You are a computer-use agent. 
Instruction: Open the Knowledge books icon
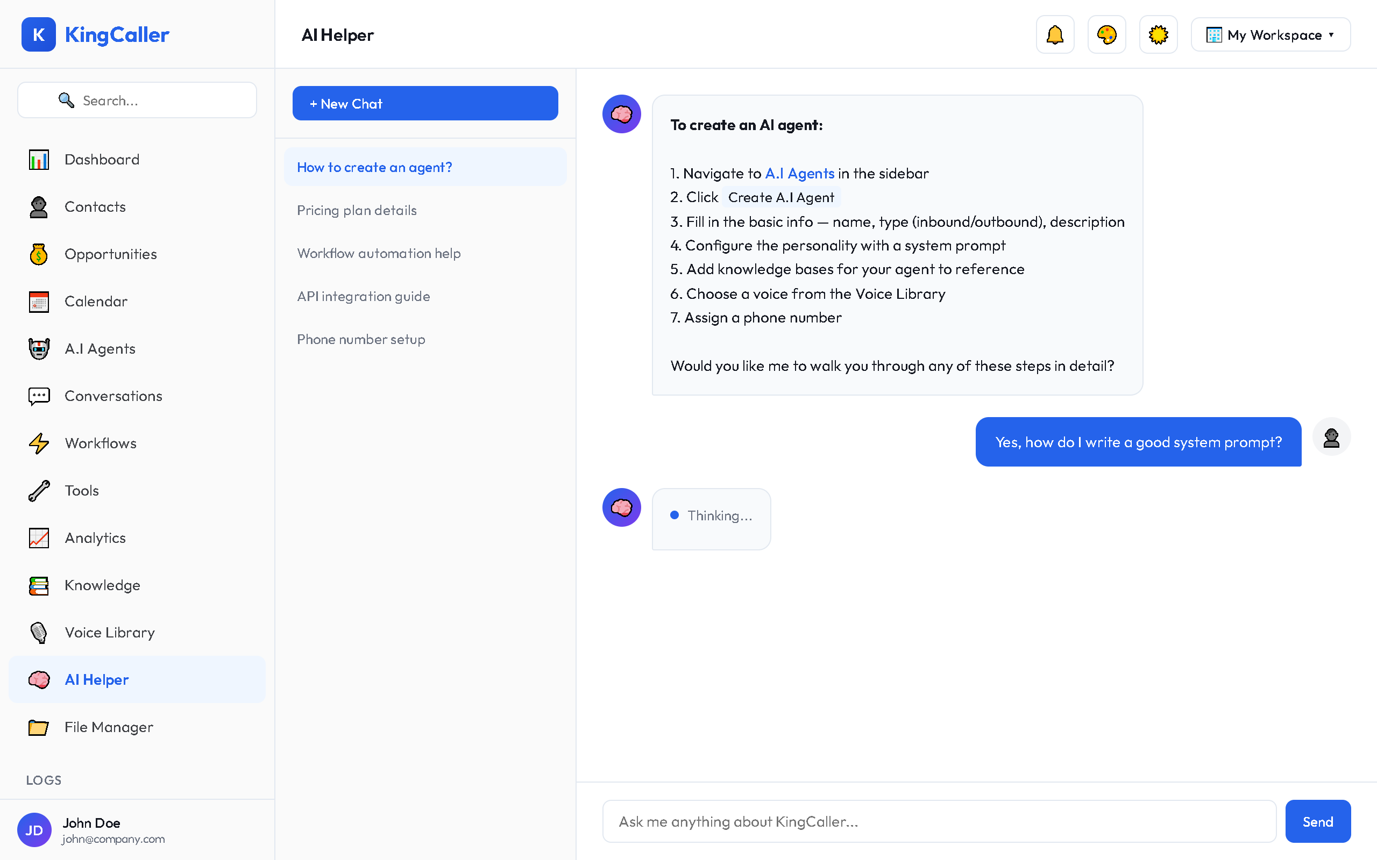tap(38, 585)
